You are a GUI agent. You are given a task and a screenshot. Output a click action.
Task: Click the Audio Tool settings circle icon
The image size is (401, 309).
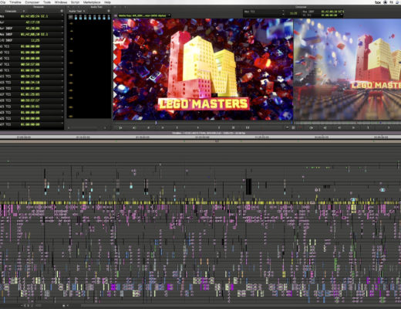109,11
